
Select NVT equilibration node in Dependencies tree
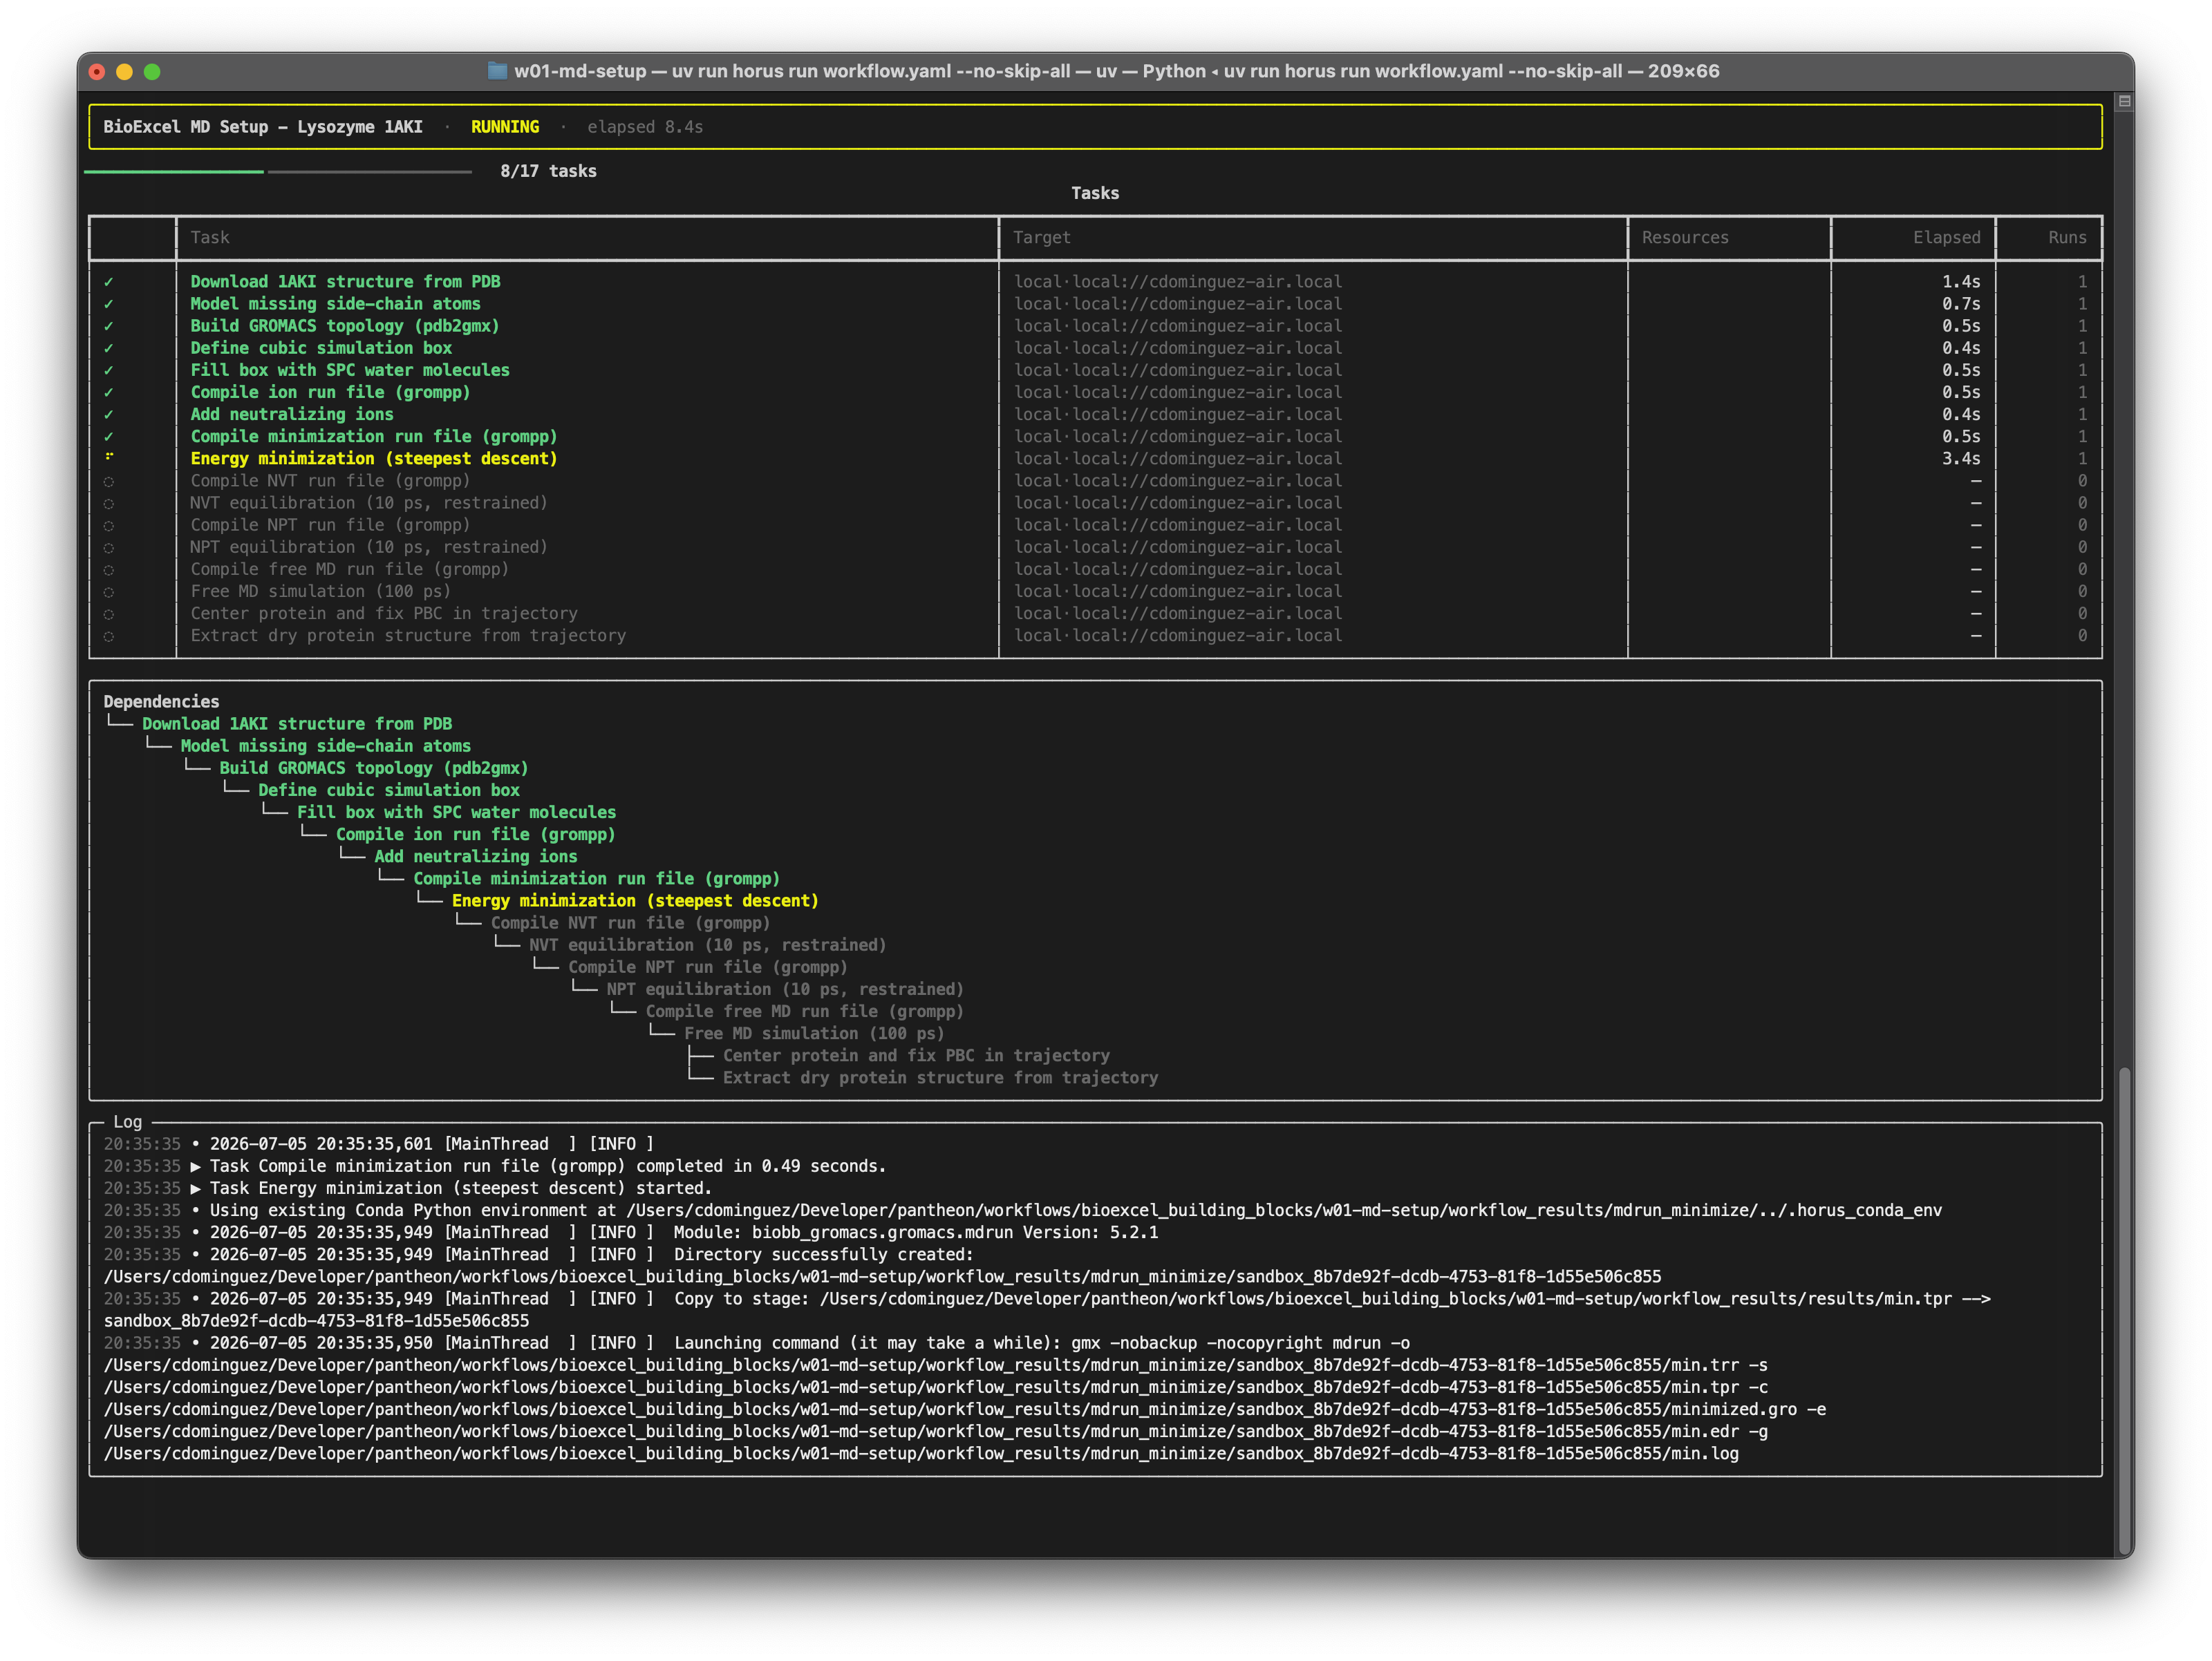click(708, 945)
